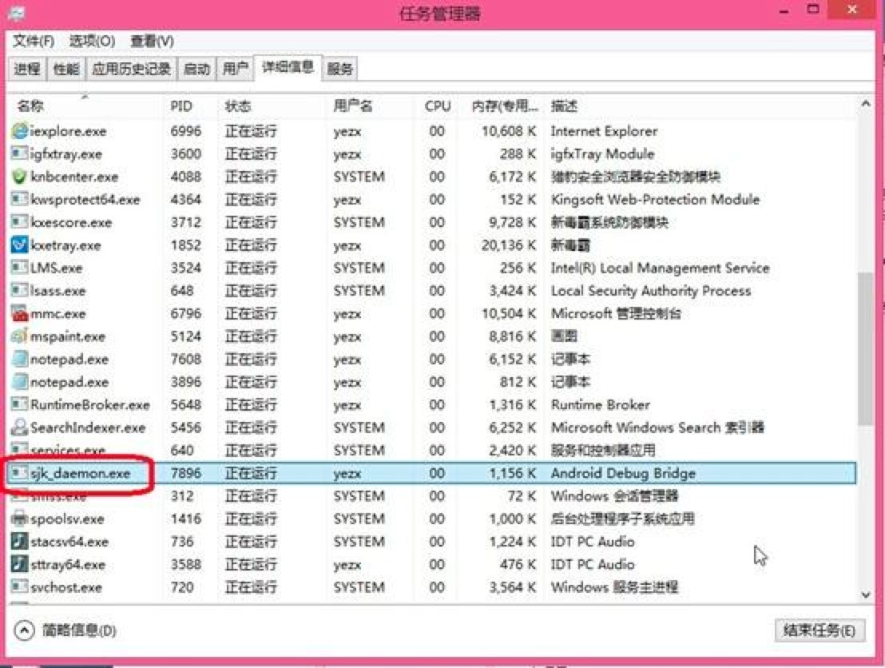Click the kxescore.exe process icon
Screen dimensions: 885x668
(20, 222)
